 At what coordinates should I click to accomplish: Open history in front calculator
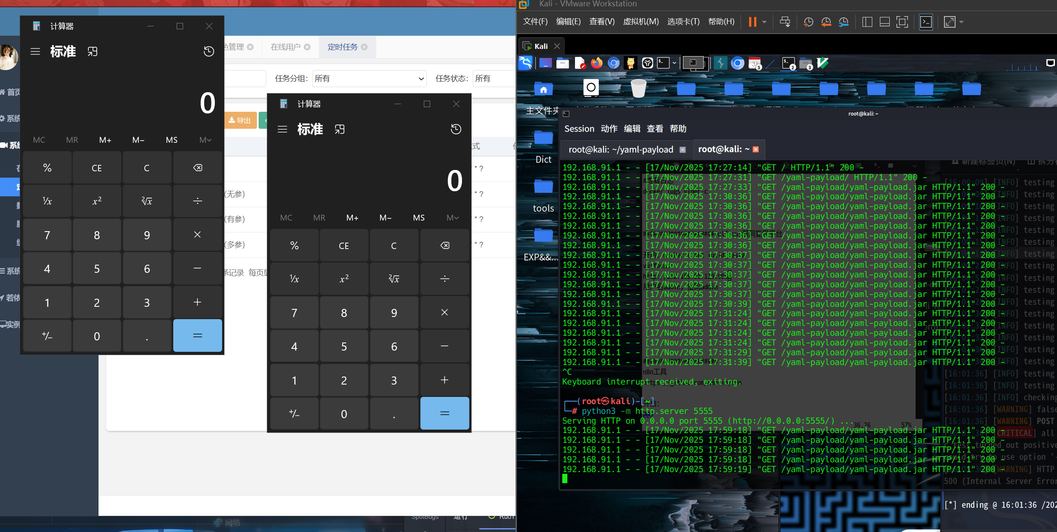click(456, 129)
